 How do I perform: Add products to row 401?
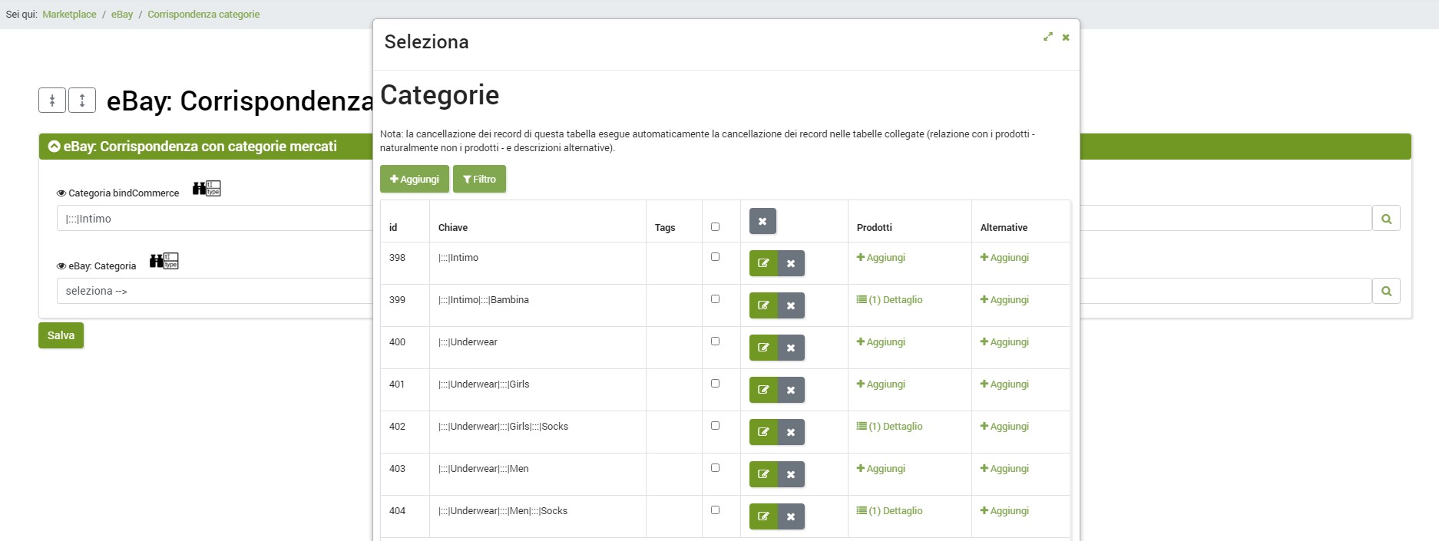(881, 384)
